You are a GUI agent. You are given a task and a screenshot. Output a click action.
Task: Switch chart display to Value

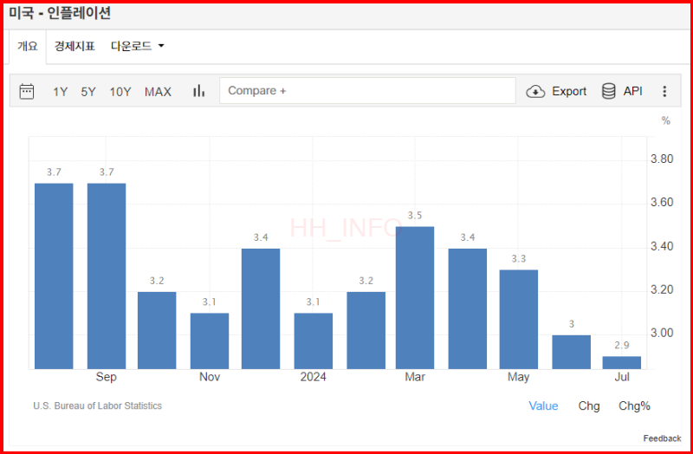click(543, 405)
